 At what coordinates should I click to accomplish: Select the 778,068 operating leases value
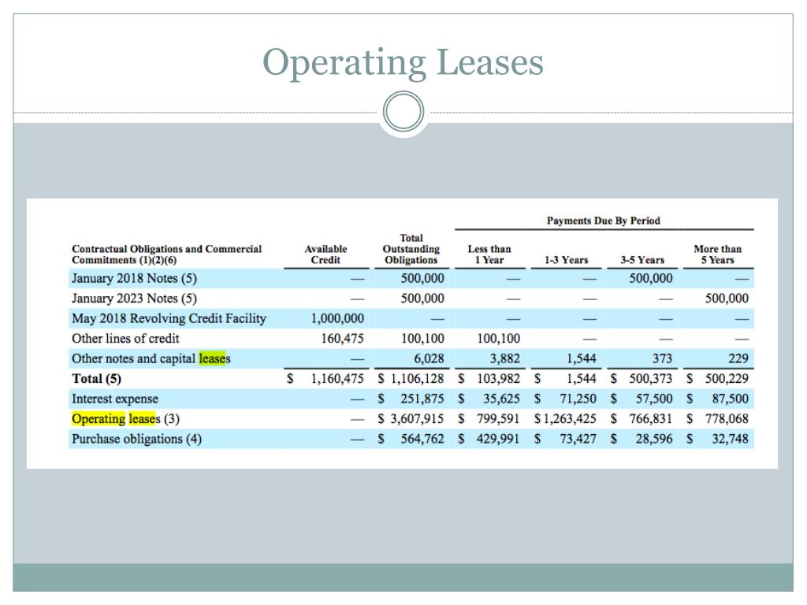click(727, 419)
